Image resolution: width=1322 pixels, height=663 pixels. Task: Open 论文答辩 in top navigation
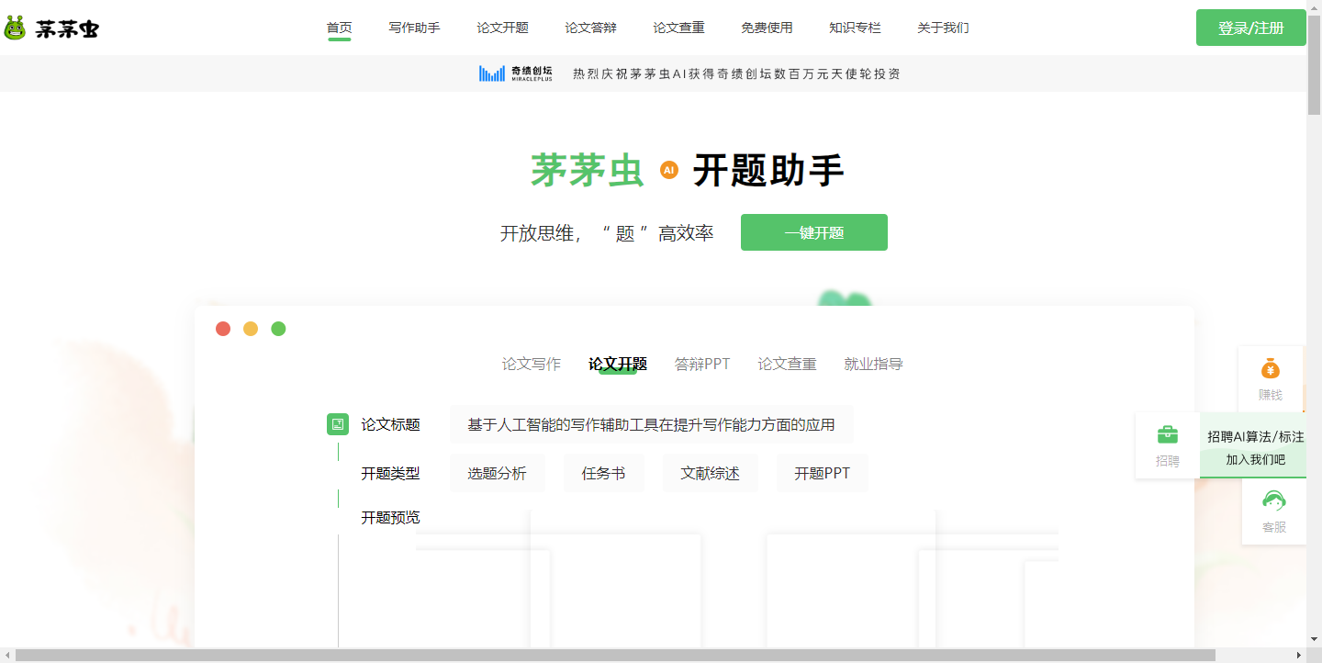click(x=590, y=28)
